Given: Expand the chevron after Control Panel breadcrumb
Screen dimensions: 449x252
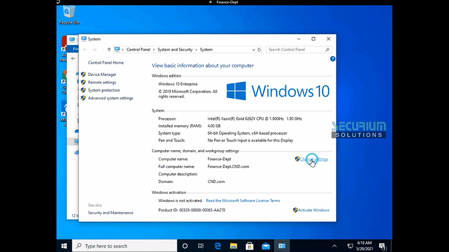Looking at the screenshot, I should tap(154, 50).
